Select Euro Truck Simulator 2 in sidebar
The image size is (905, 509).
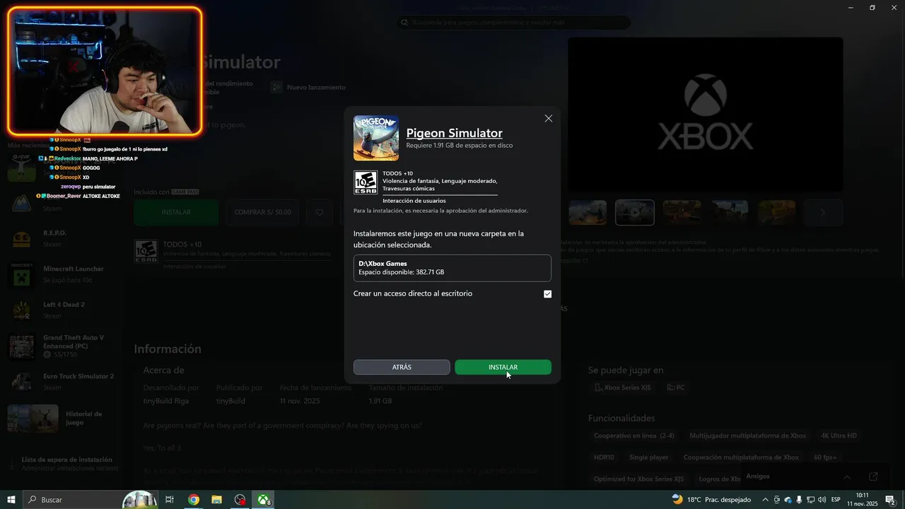64,382
